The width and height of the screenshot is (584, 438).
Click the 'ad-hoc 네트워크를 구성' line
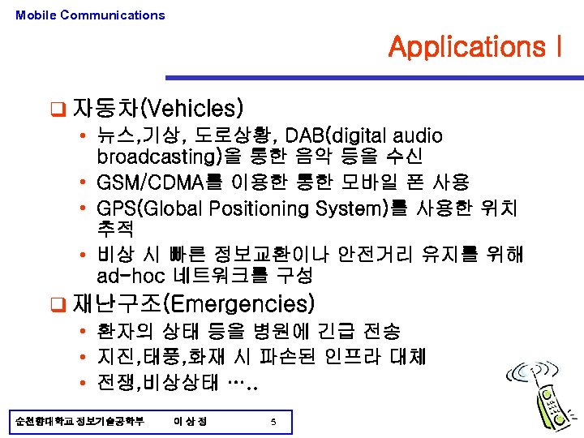tap(205, 276)
